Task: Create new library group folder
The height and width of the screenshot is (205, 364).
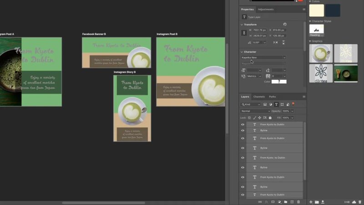Action: [x=317, y=202]
